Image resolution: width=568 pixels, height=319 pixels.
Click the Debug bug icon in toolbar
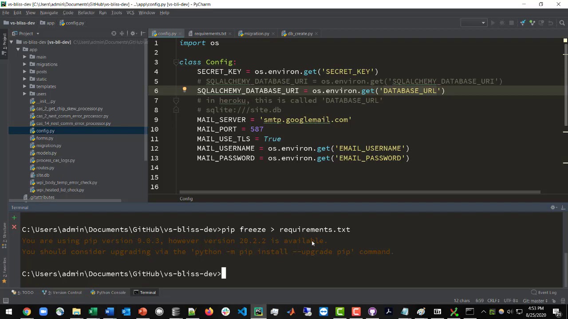[502, 23]
